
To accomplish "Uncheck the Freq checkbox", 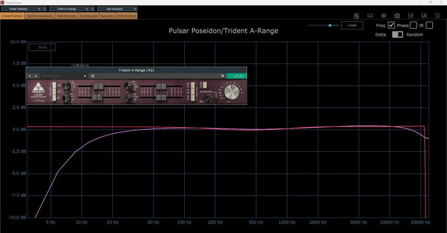I will point(391,25).
